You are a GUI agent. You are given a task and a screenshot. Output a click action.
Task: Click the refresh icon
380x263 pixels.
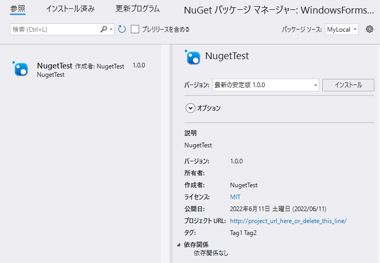tap(122, 29)
